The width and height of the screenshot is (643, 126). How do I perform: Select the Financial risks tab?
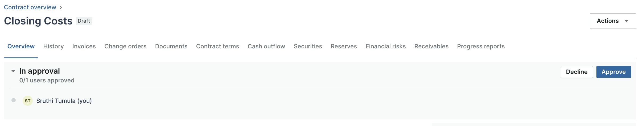pyautogui.click(x=386, y=46)
